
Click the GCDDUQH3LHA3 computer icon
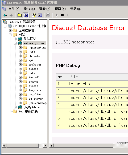point(10,26)
